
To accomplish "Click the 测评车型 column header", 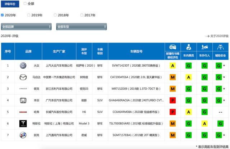I will pos(84,51).
